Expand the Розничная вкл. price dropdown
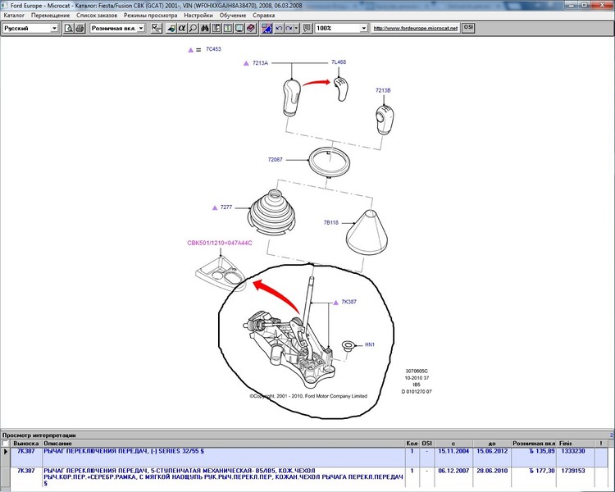Image resolution: width=615 pixels, height=492 pixels. (x=117, y=28)
